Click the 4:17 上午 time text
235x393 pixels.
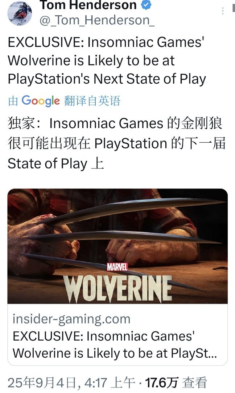(110, 383)
